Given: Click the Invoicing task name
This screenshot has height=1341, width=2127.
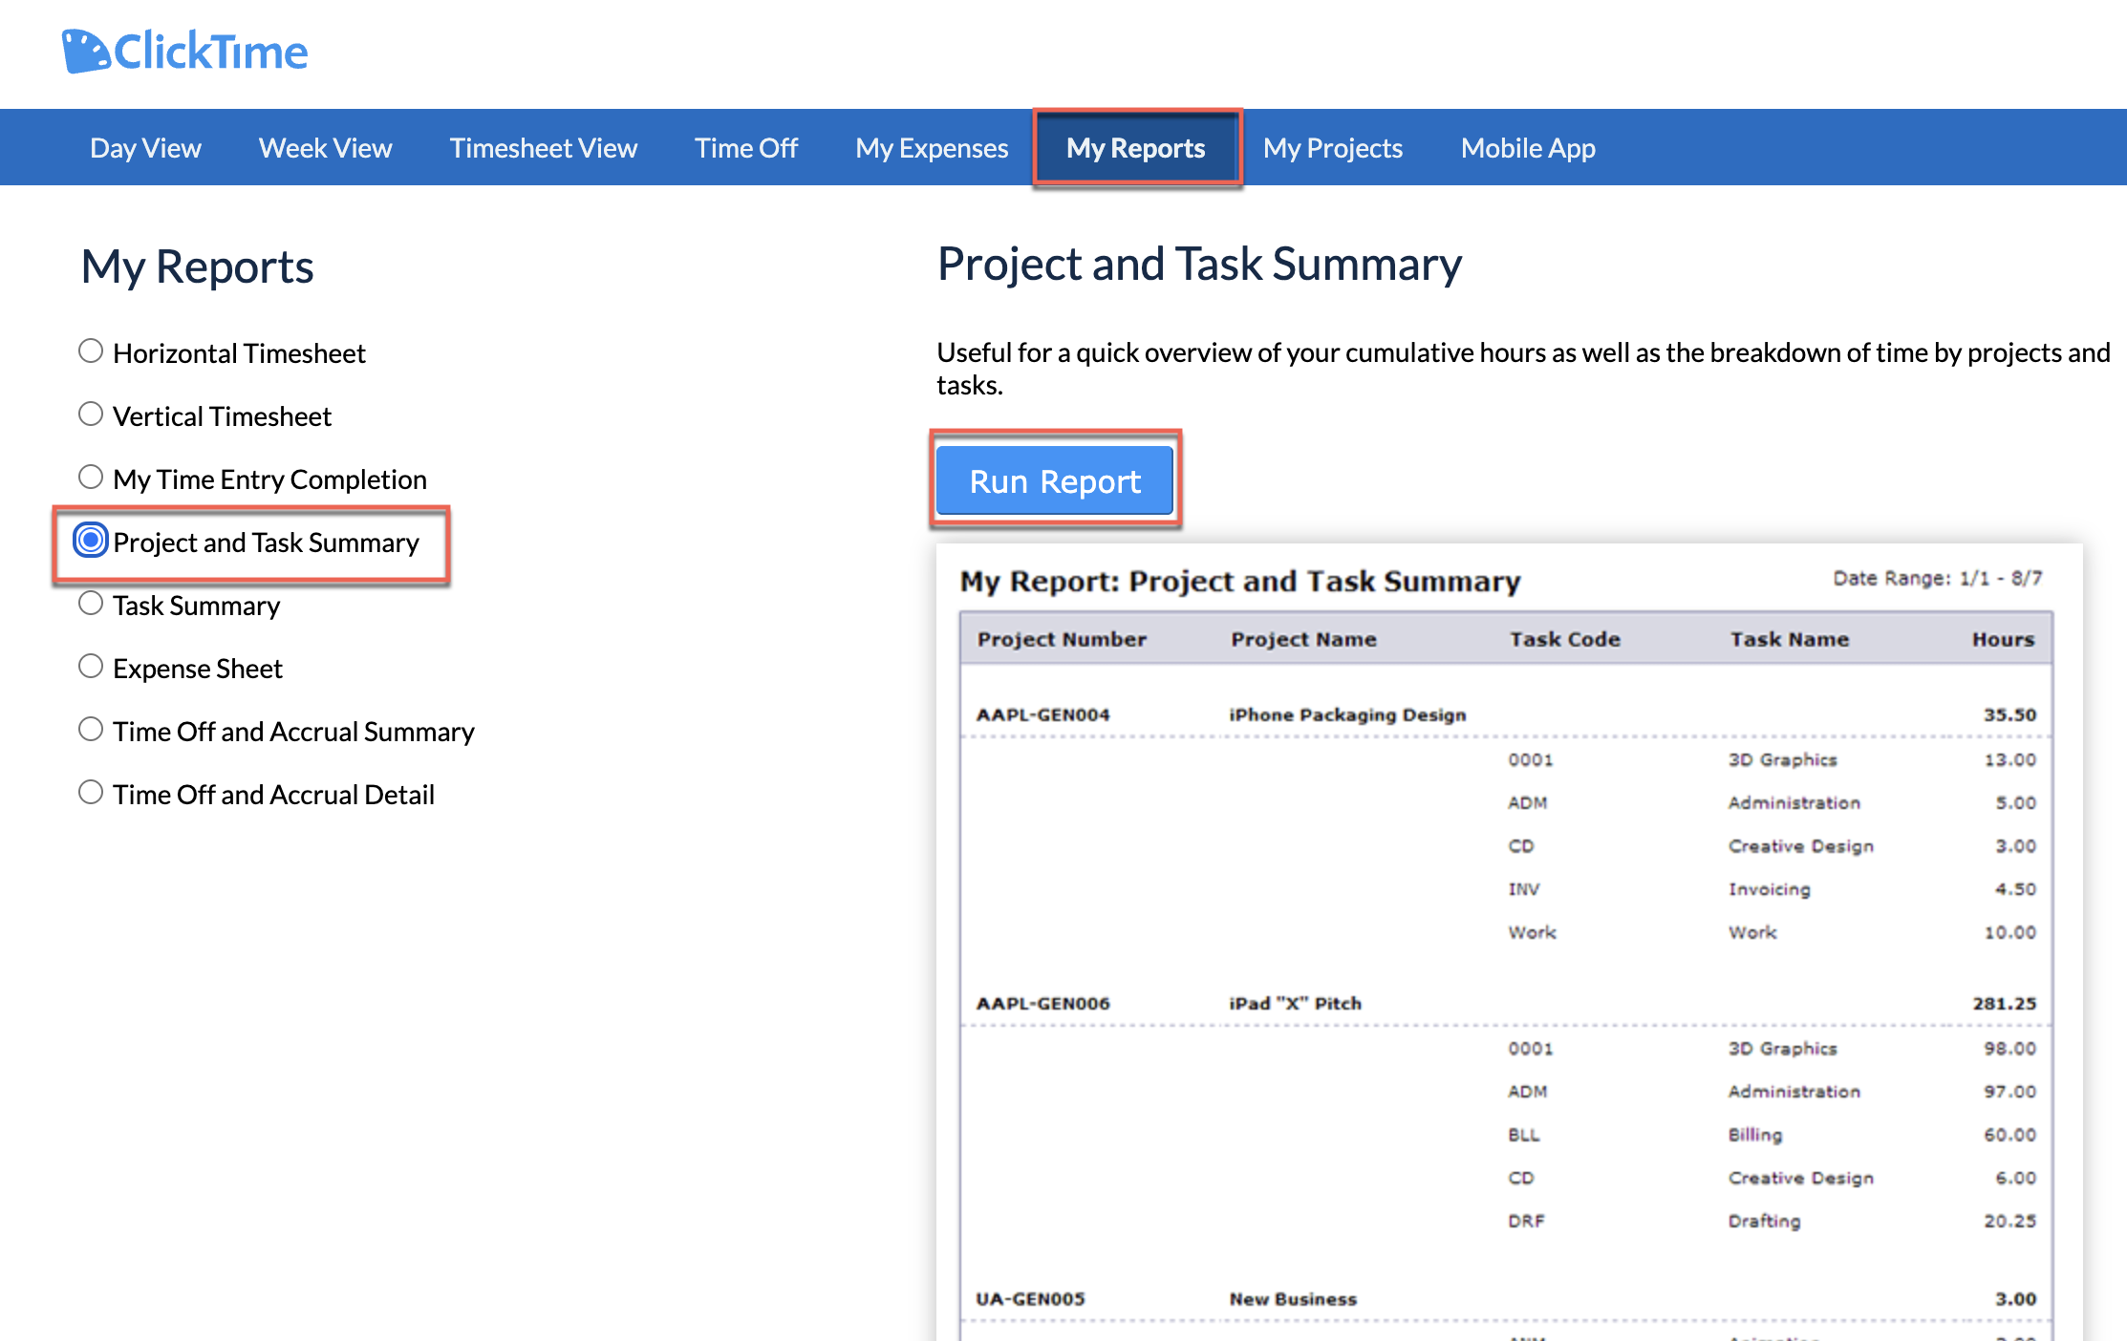Looking at the screenshot, I should pyautogui.click(x=1769, y=889).
